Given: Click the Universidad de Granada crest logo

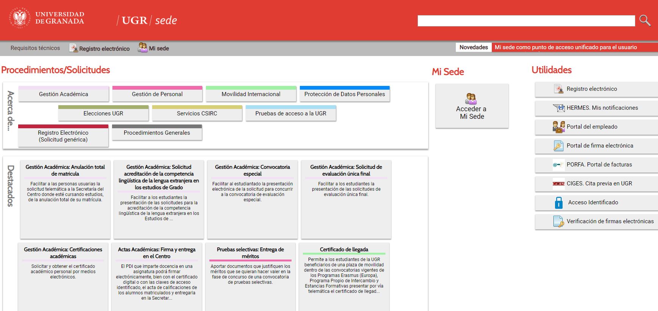Looking at the screenshot, I should point(20,18).
